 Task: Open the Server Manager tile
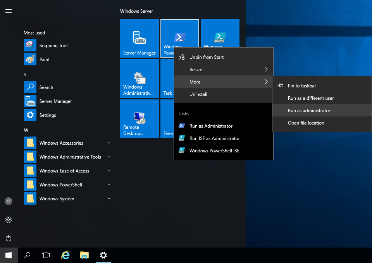point(139,38)
